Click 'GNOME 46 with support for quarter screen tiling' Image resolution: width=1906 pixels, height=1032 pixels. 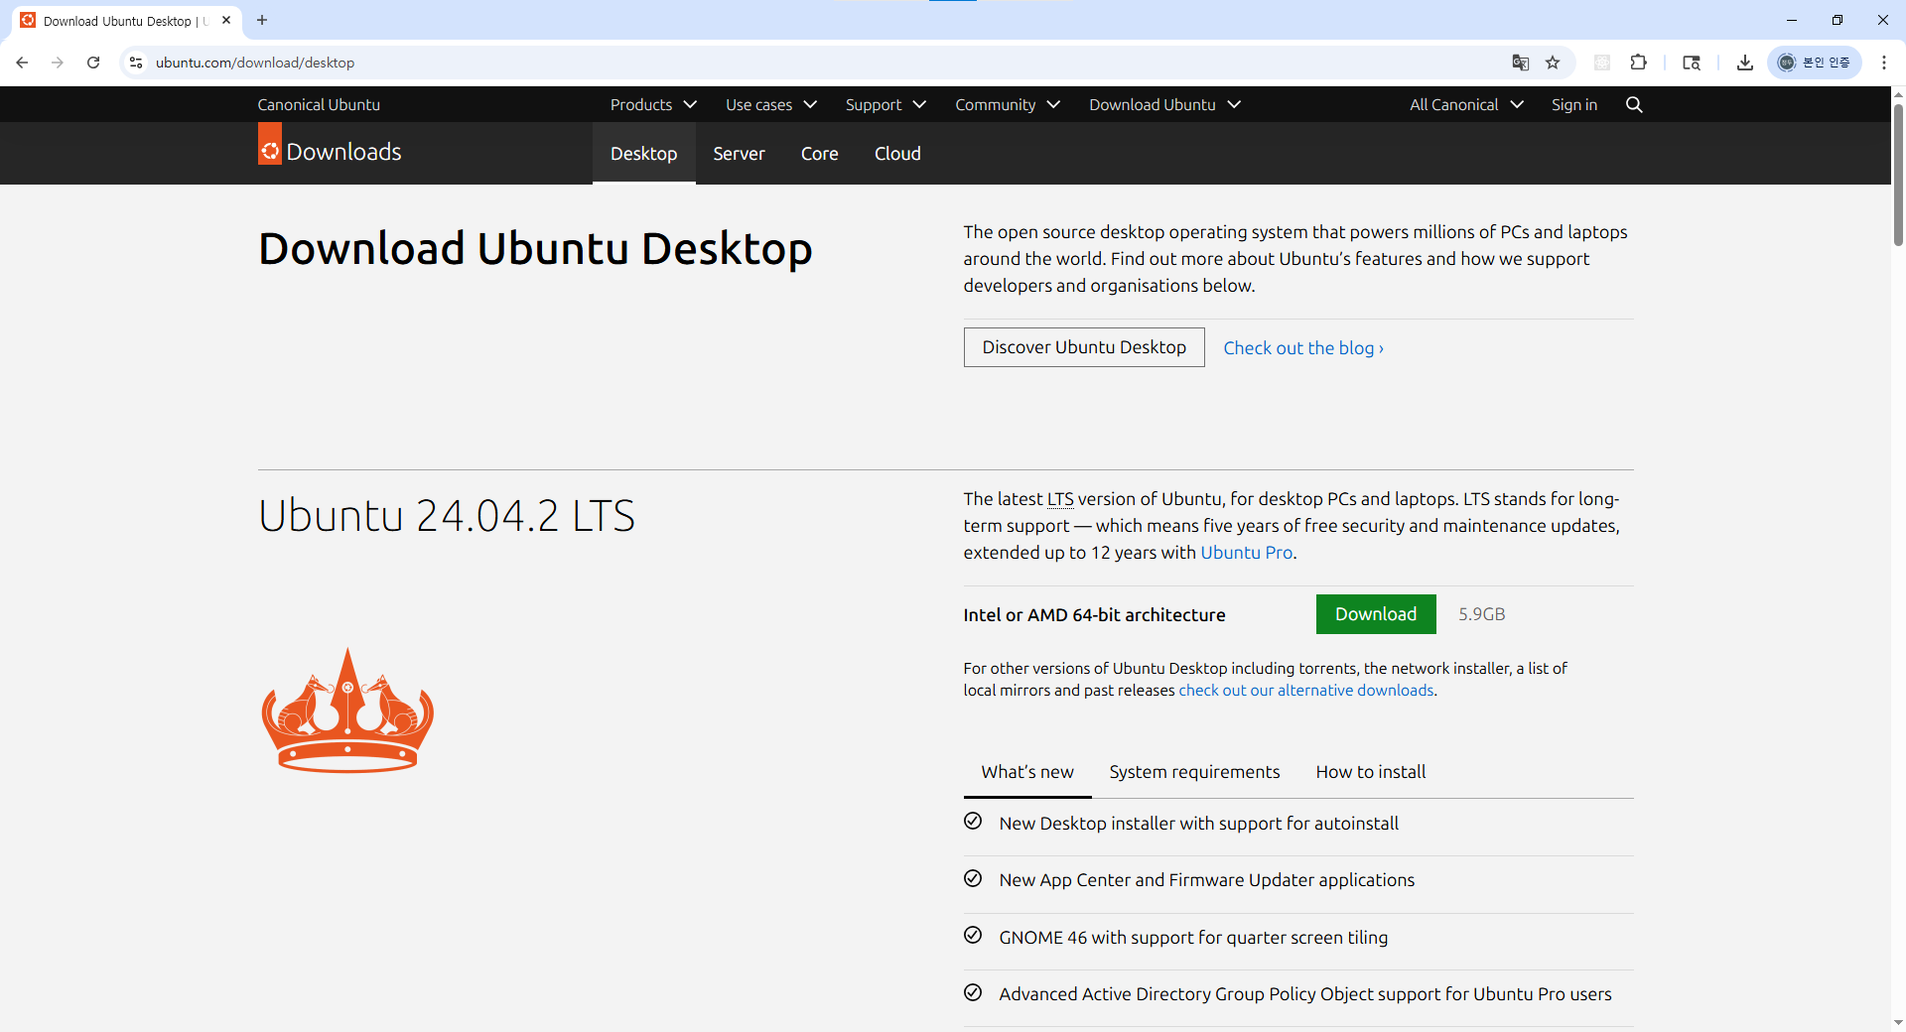pos(1193,938)
